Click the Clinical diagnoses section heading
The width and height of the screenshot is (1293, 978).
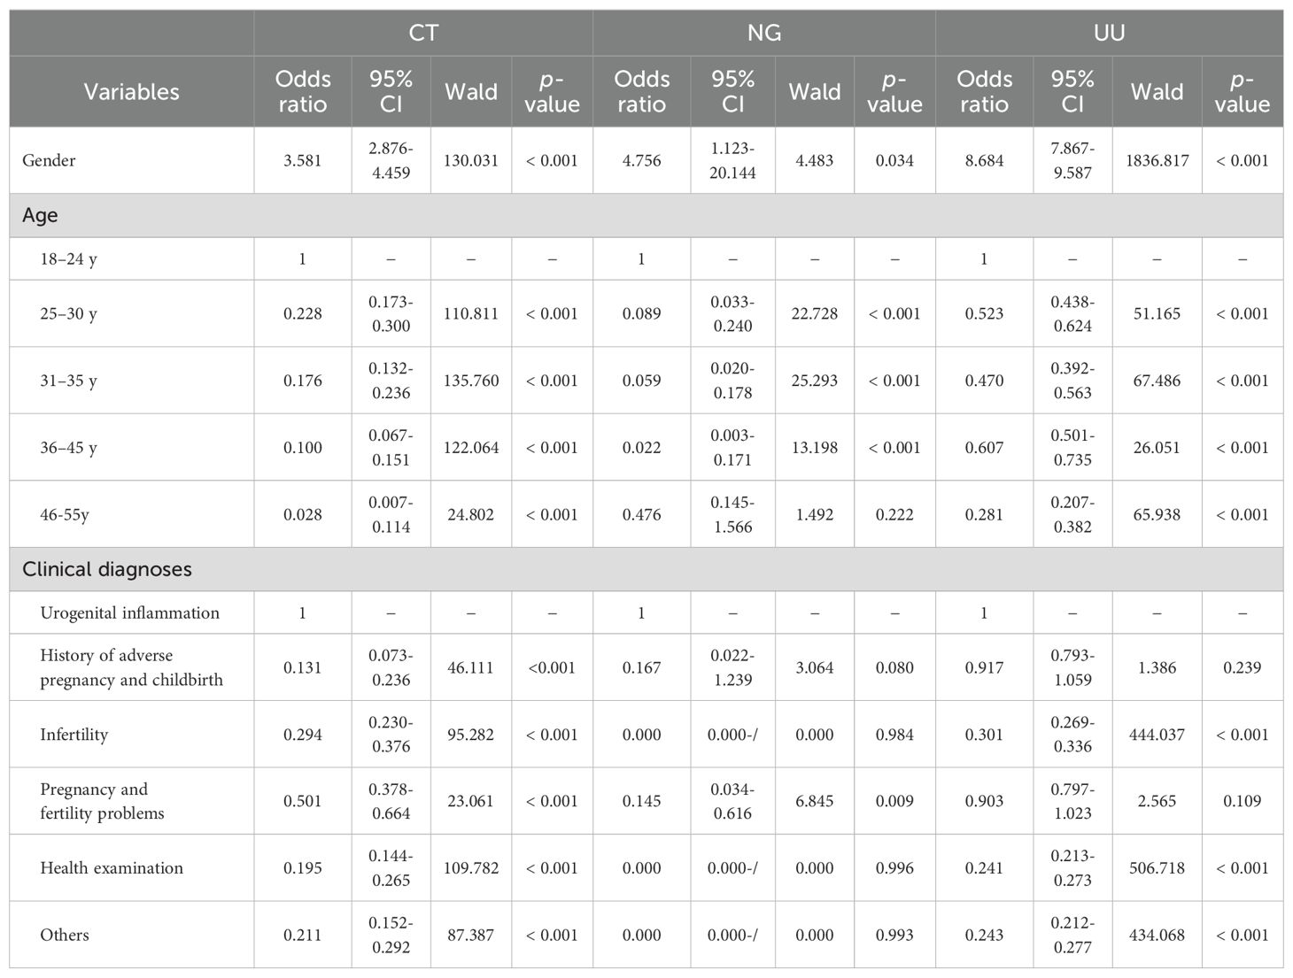click(107, 569)
